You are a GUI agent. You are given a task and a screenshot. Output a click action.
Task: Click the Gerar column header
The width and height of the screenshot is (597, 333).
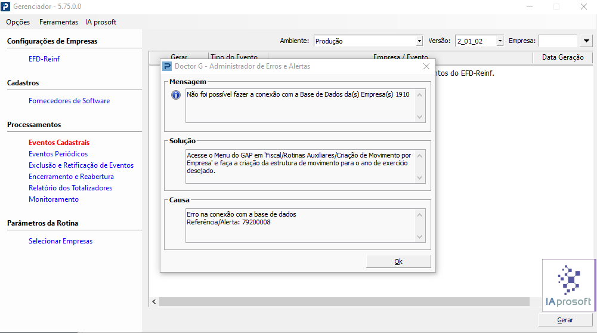(x=179, y=57)
